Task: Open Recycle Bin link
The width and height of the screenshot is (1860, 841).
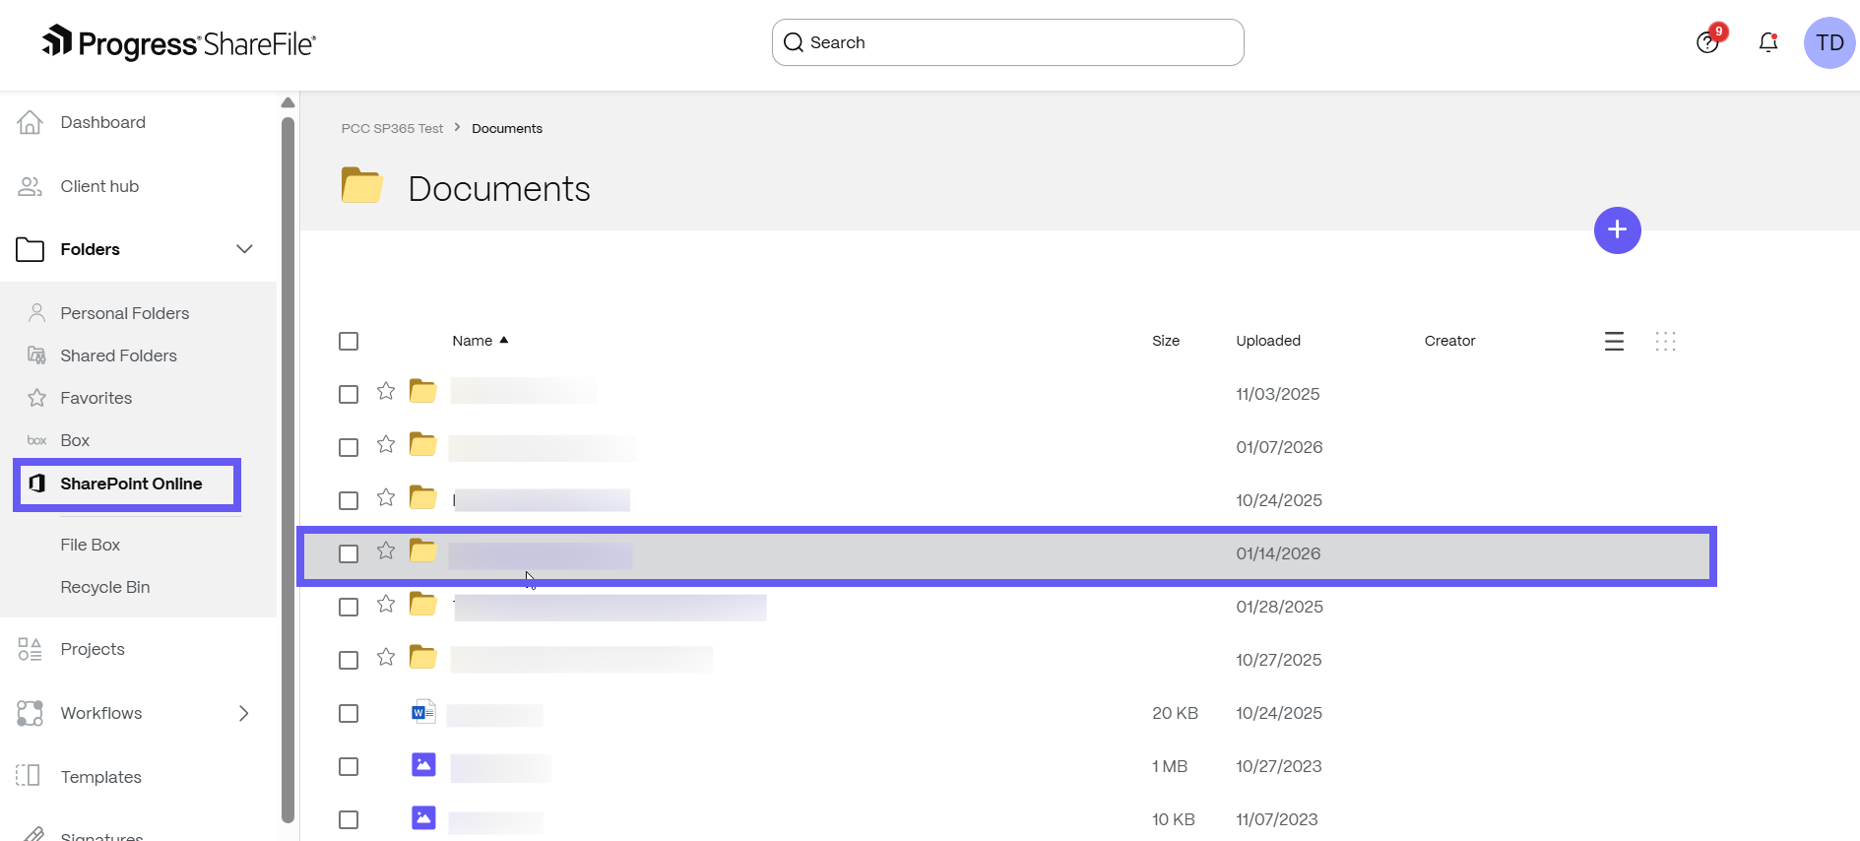Action: tap(105, 587)
